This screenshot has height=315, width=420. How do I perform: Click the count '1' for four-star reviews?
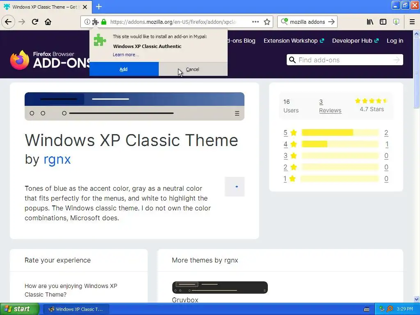(x=387, y=144)
